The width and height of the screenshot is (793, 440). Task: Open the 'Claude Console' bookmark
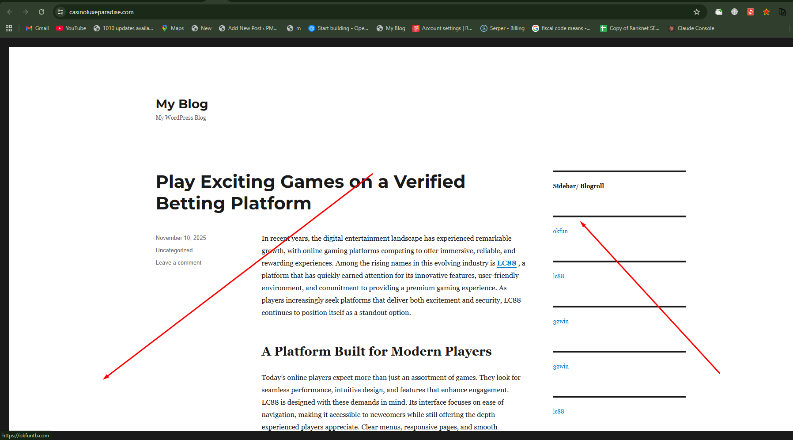[x=691, y=28]
